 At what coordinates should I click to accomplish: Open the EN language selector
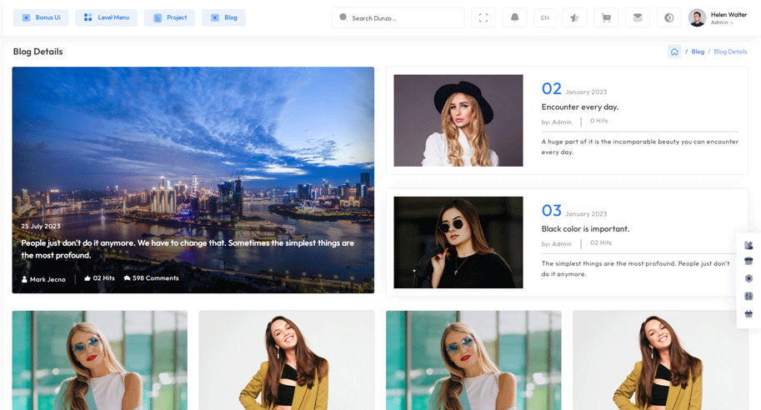pyautogui.click(x=544, y=17)
